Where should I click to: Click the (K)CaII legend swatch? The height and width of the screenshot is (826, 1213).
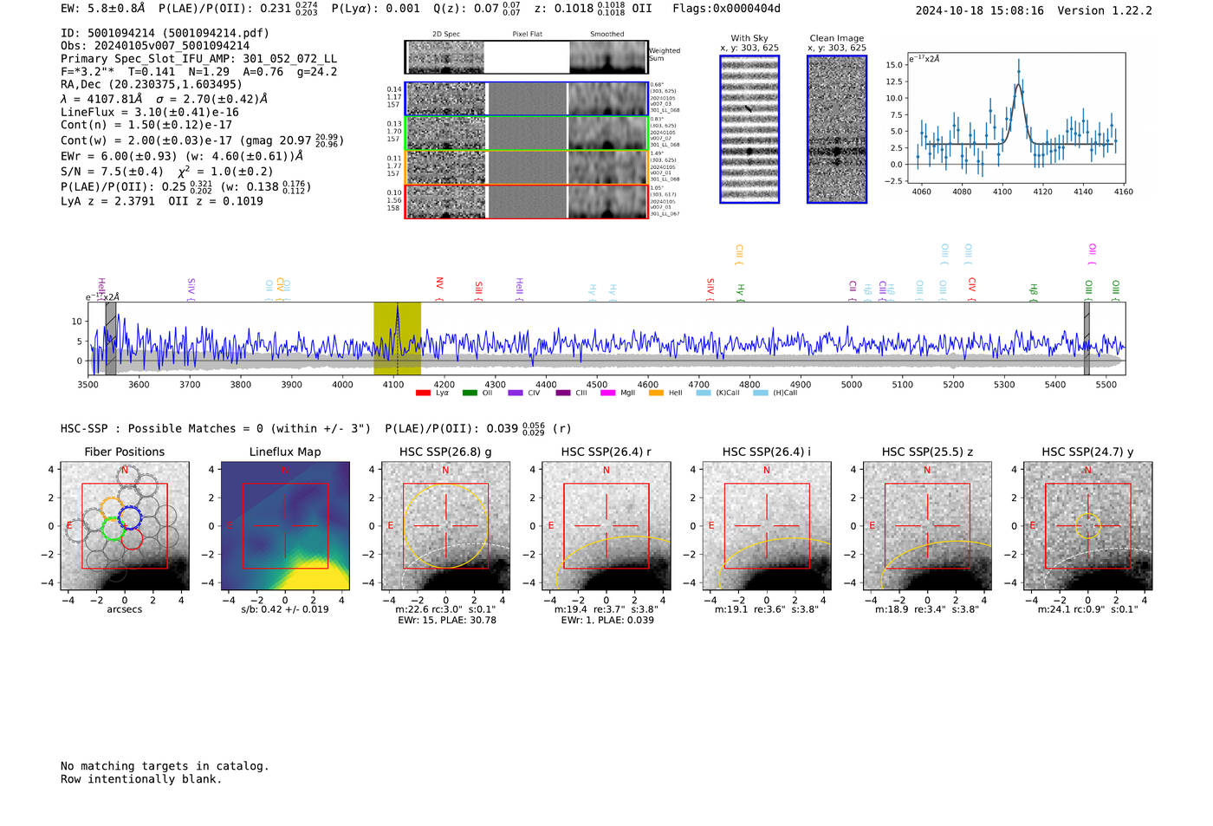(x=704, y=393)
